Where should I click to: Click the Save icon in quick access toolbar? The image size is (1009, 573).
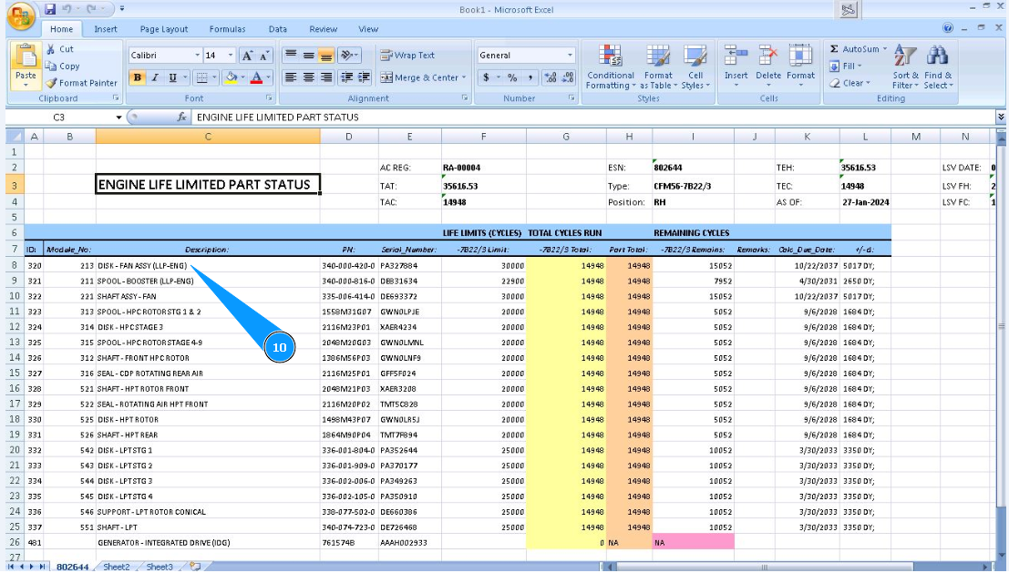(50, 9)
